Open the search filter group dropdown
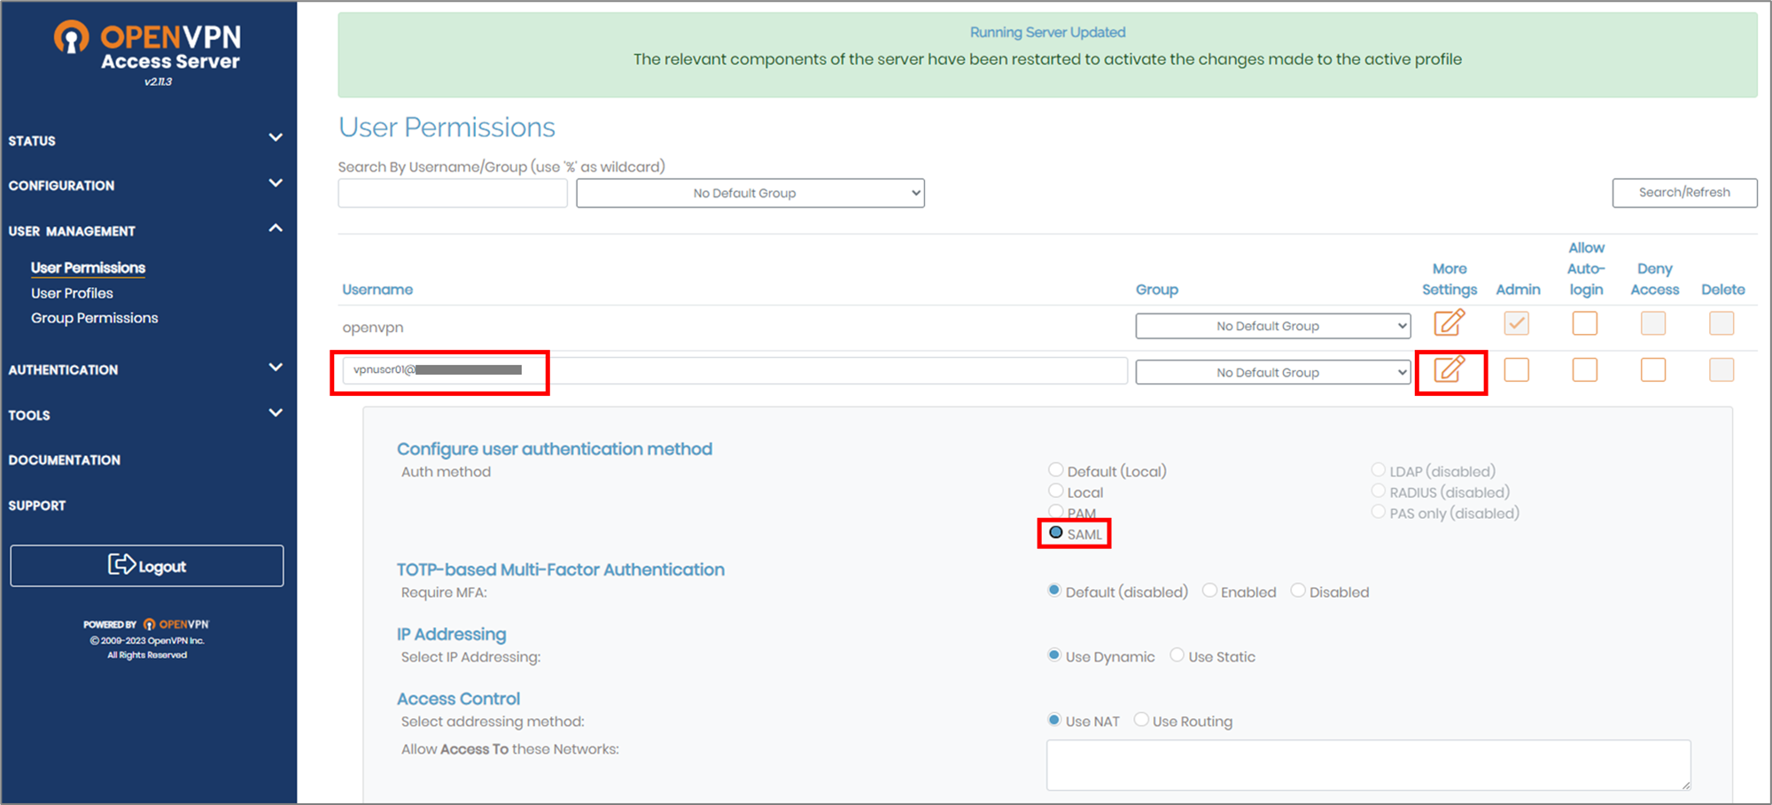This screenshot has width=1772, height=805. [x=750, y=193]
